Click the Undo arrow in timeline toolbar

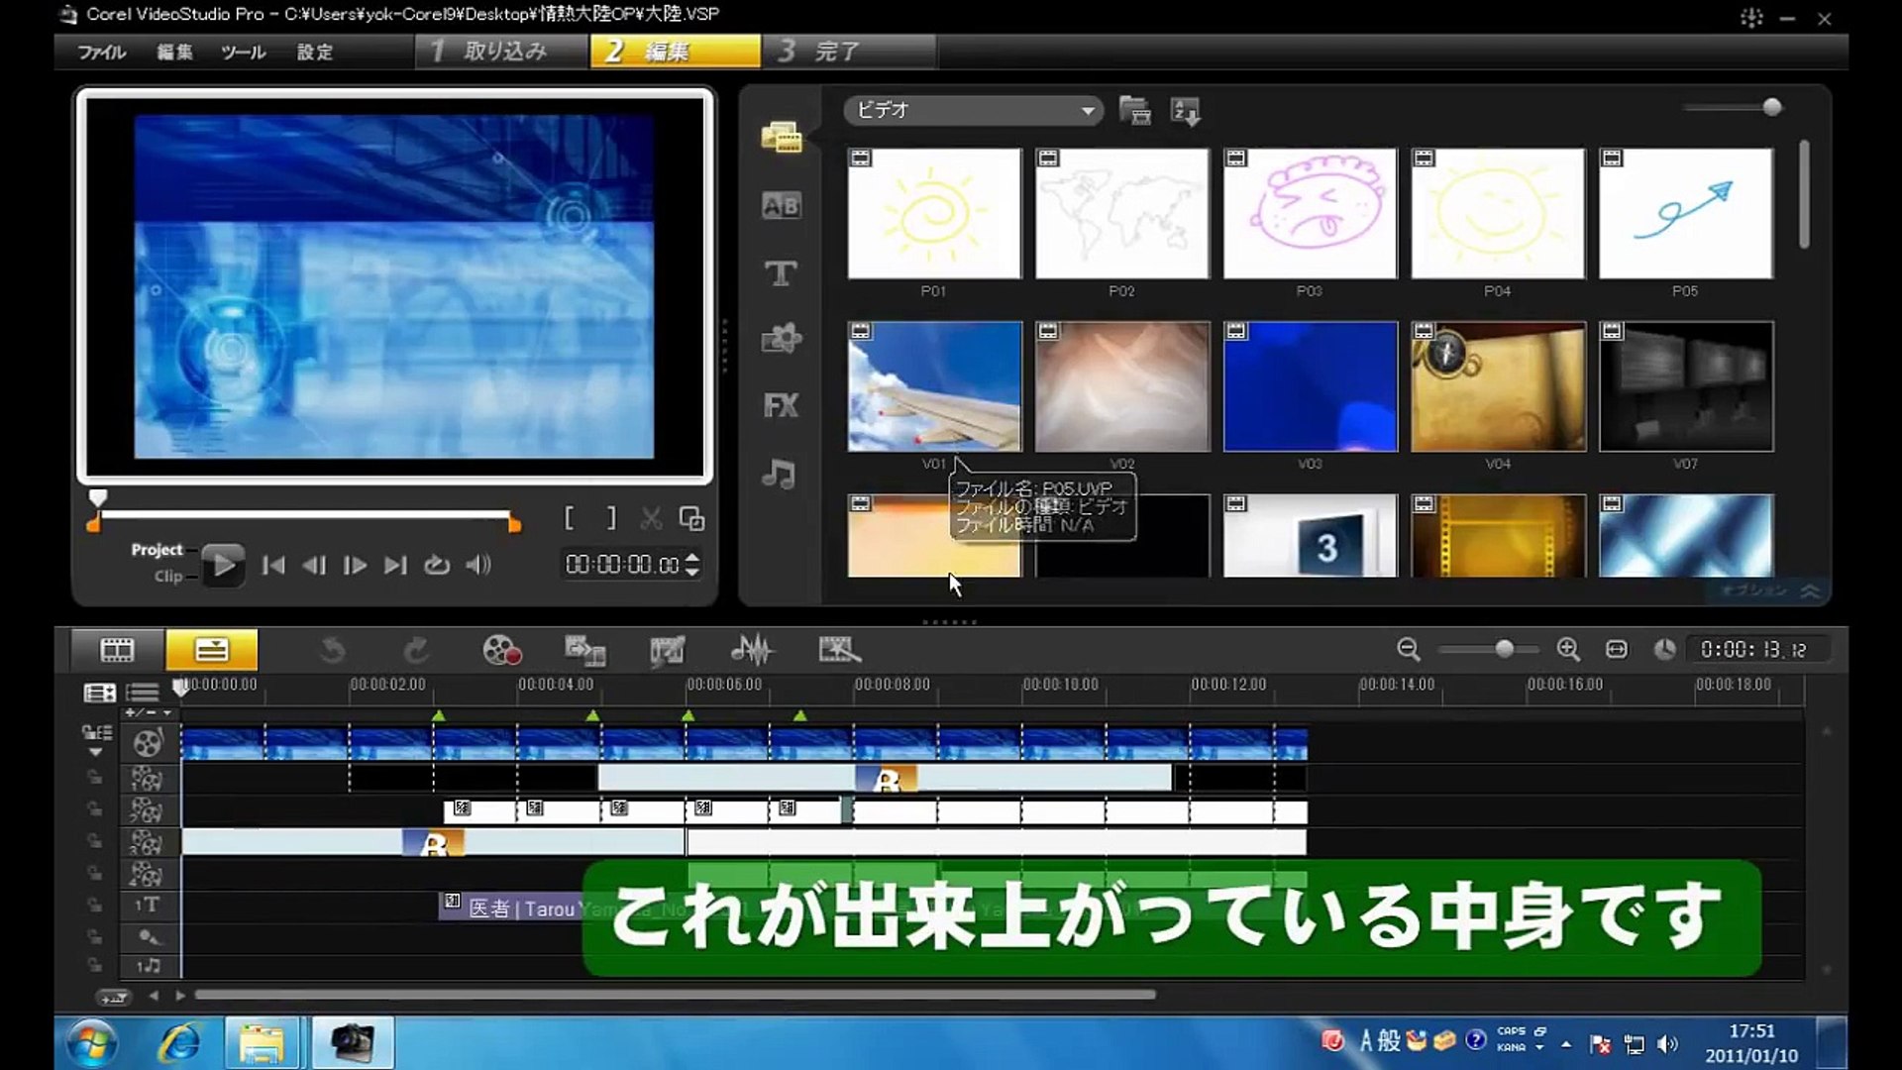(333, 650)
